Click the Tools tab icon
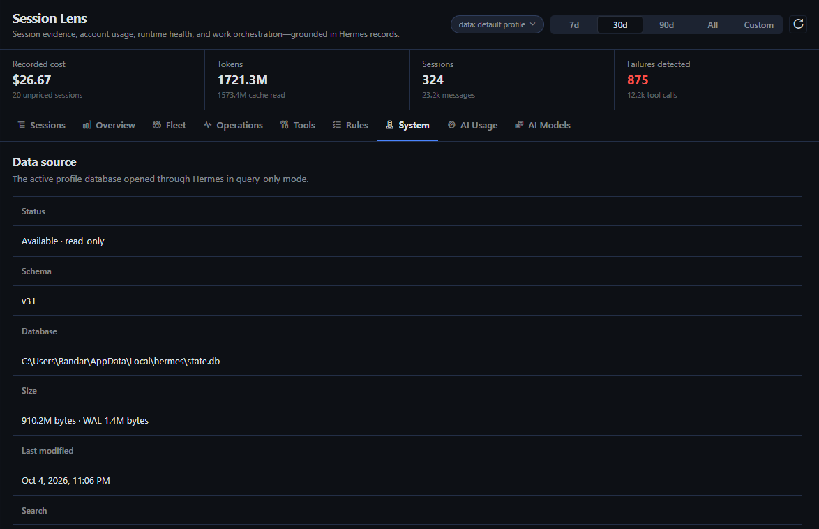Viewport: 819px width, 529px height. coord(284,124)
